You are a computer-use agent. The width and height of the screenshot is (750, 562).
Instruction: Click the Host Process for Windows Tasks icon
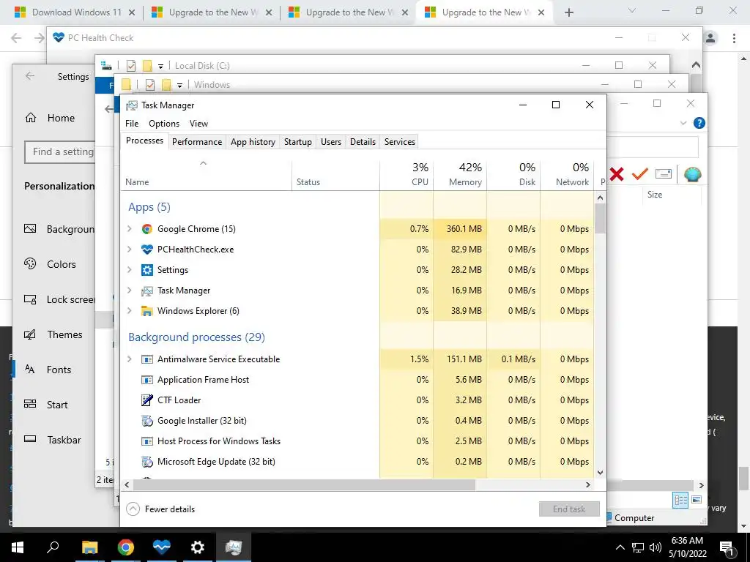point(146,441)
